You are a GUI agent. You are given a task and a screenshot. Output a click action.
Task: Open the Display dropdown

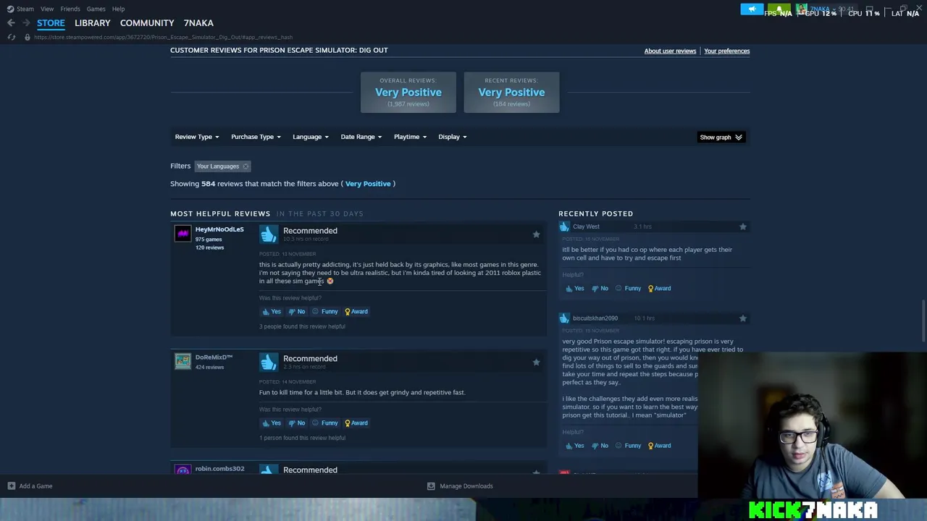(x=452, y=137)
